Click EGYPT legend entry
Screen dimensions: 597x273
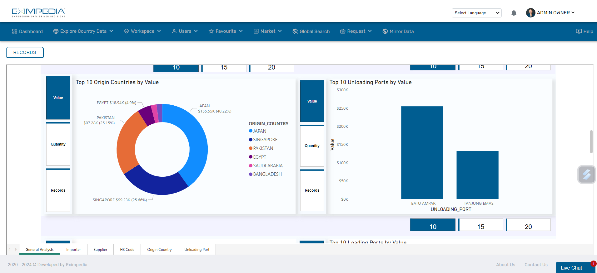tap(257, 157)
